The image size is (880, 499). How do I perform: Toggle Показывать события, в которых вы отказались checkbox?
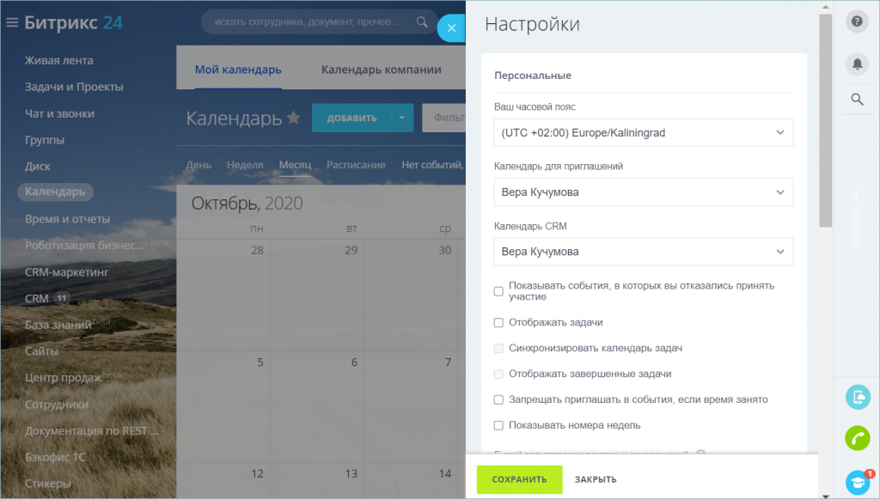click(x=498, y=291)
